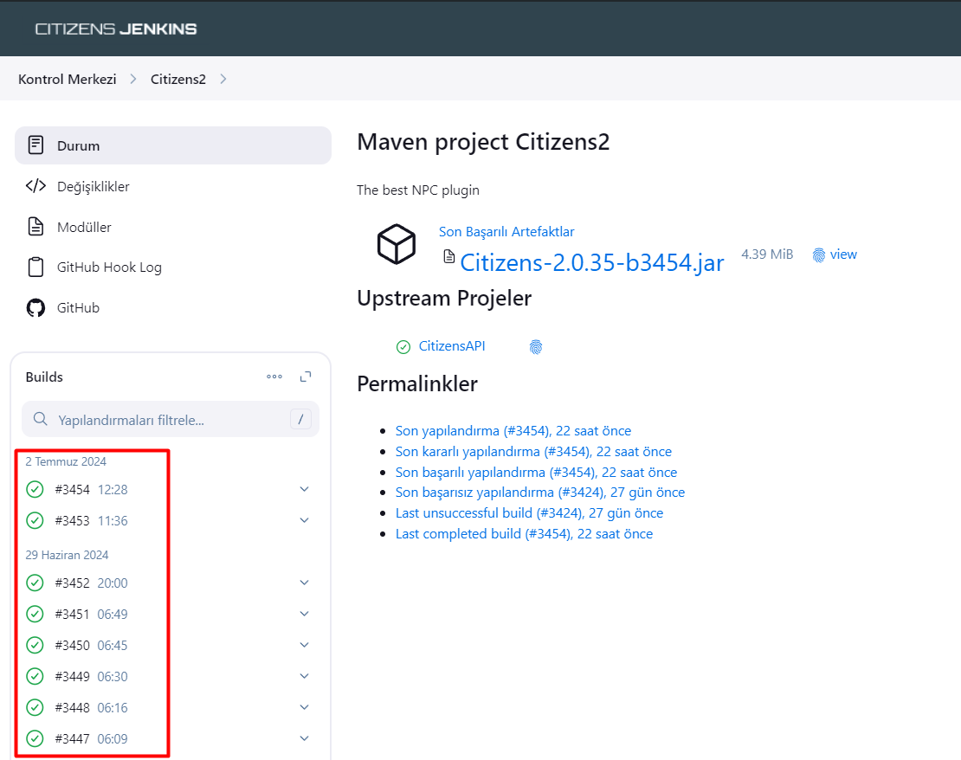This screenshot has width=961, height=760.
Task: Open build #3451
Action: click(72, 614)
